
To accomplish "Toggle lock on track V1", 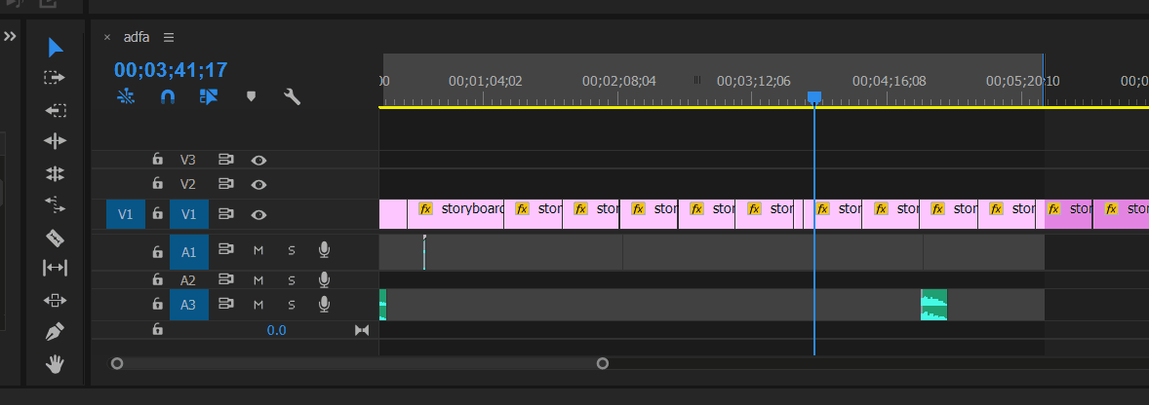I will click(x=157, y=213).
